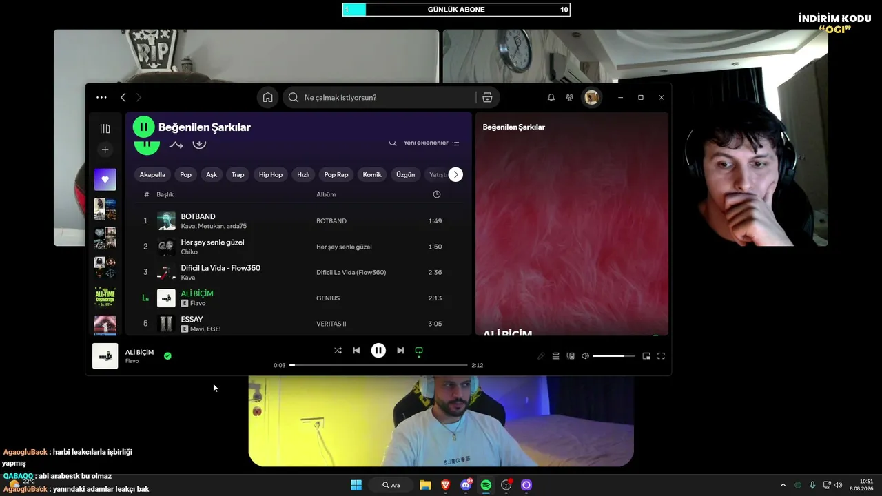The image size is (882, 496).
Task: Toggle shuffle in the player bar
Action: click(x=338, y=351)
